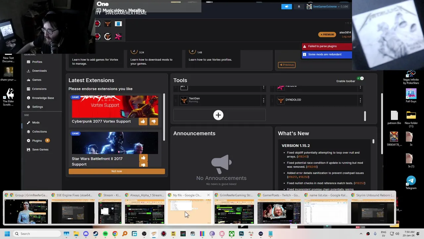Open Google Chrome from the taskbar
The image size is (424, 239).
point(115,234)
